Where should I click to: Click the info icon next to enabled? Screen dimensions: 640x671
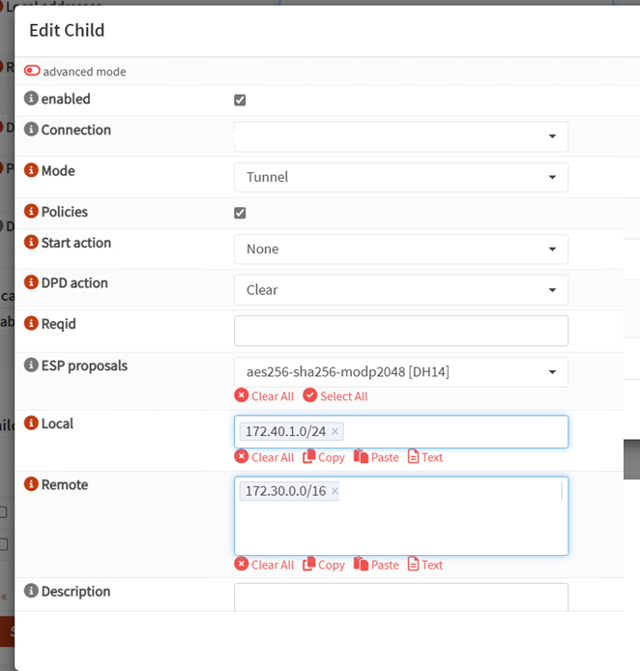point(31,99)
